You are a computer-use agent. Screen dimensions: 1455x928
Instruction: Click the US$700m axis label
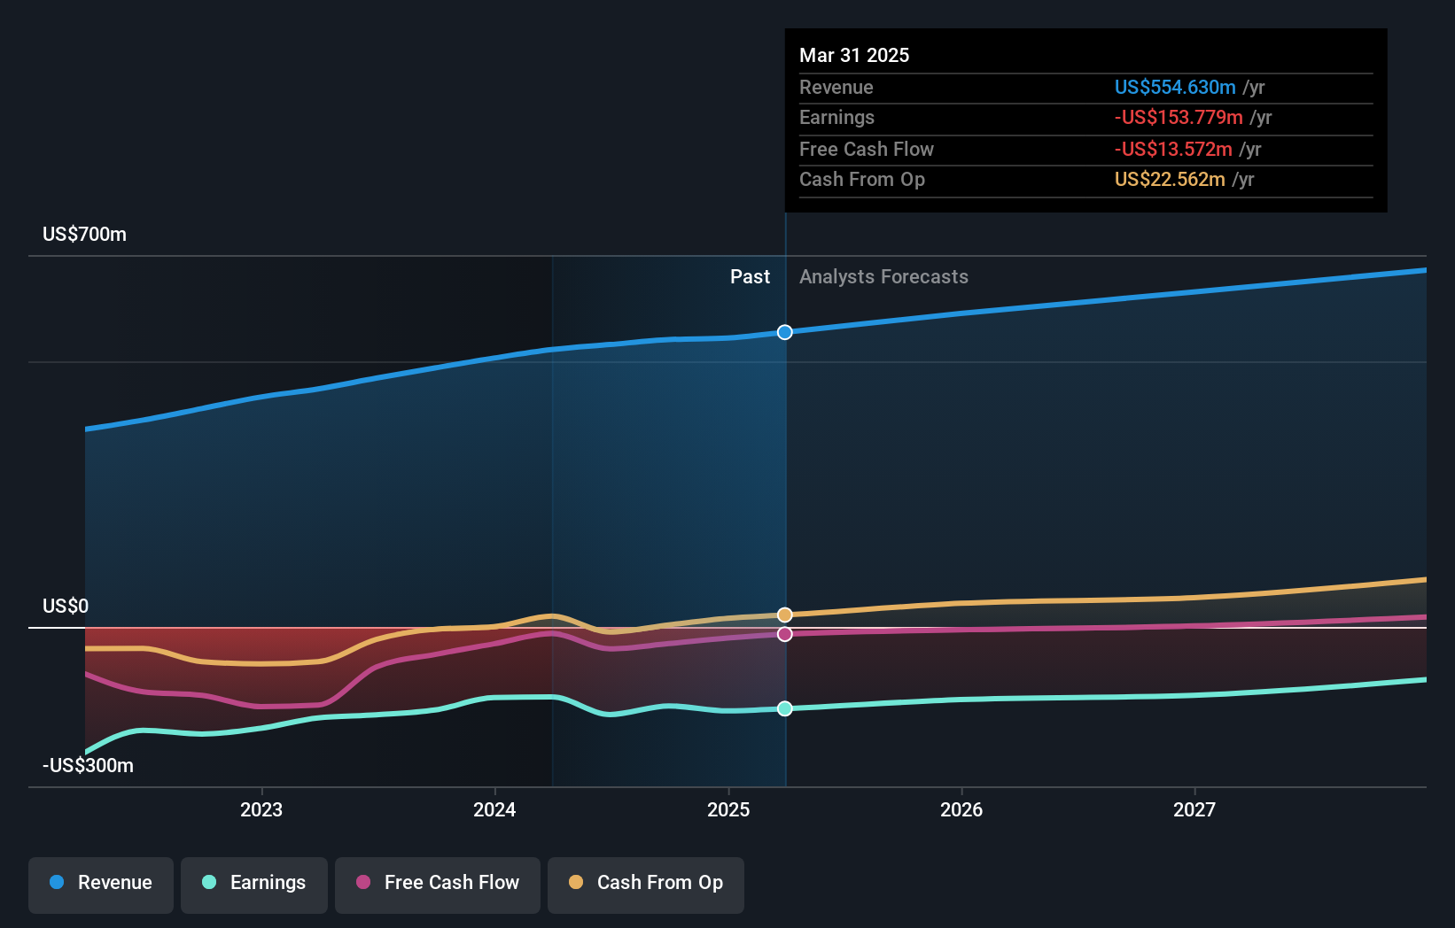[85, 235]
